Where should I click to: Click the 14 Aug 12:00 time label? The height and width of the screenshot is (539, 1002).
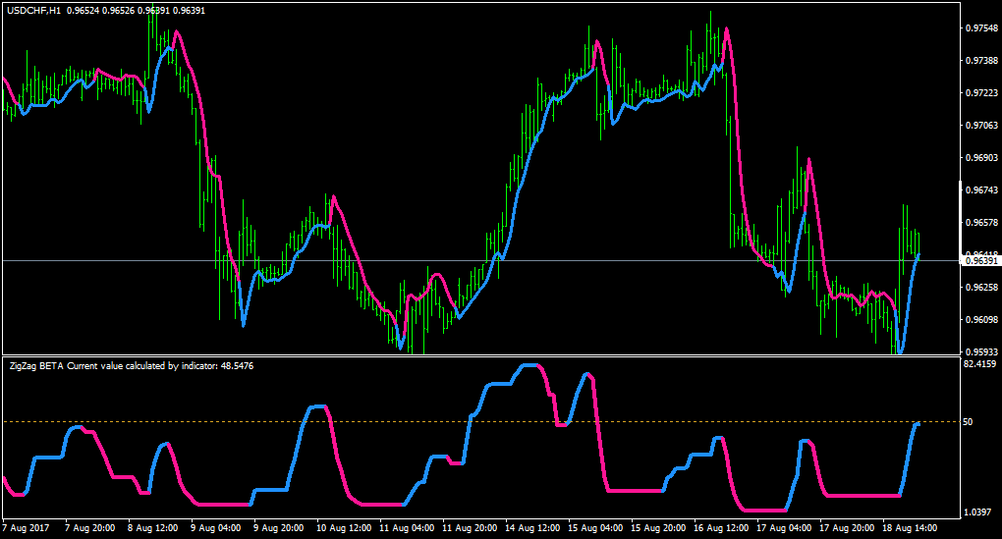(532, 528)
